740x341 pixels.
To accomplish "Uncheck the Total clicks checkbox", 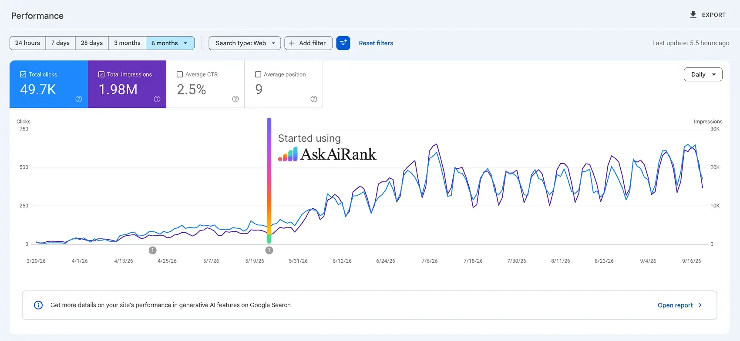I will (x=23, y=74).
